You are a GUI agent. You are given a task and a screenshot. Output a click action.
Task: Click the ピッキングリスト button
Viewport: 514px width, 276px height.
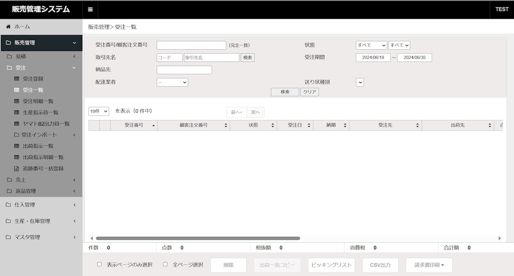coord(332,265)
